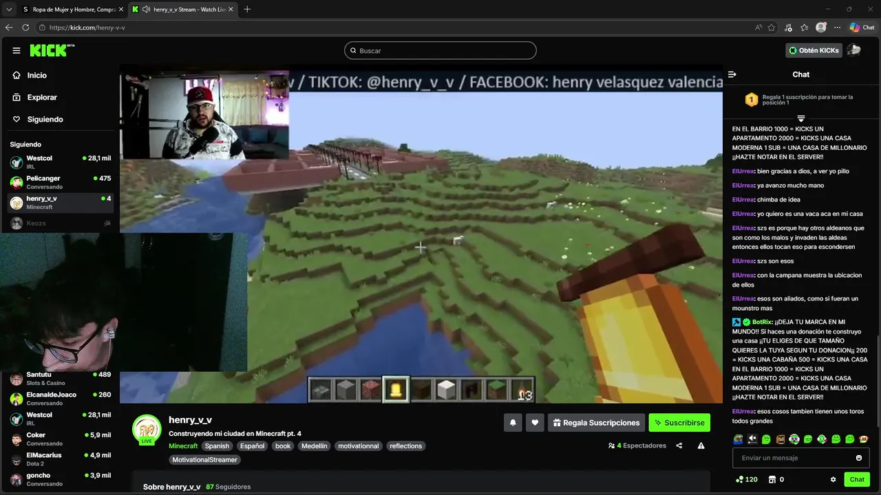The width and height of the screenshot is (881, 495).
Task: Open chat settings gear icon
Action: pyautogui.click(x=833, y=479)
